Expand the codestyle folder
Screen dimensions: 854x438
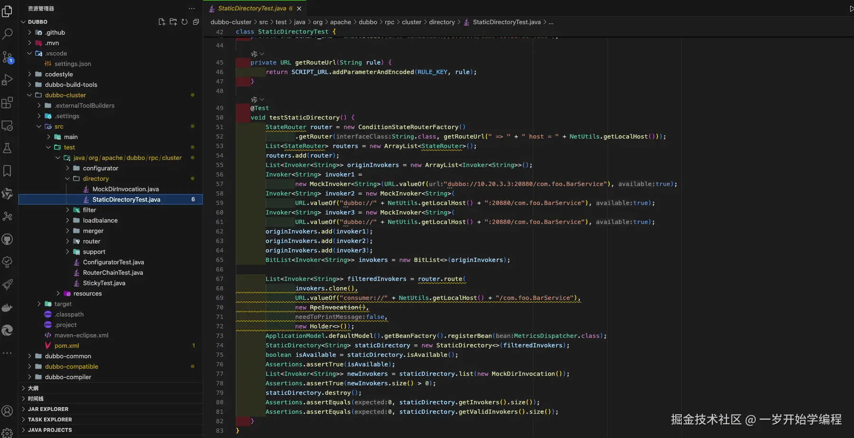coord(29,74)
